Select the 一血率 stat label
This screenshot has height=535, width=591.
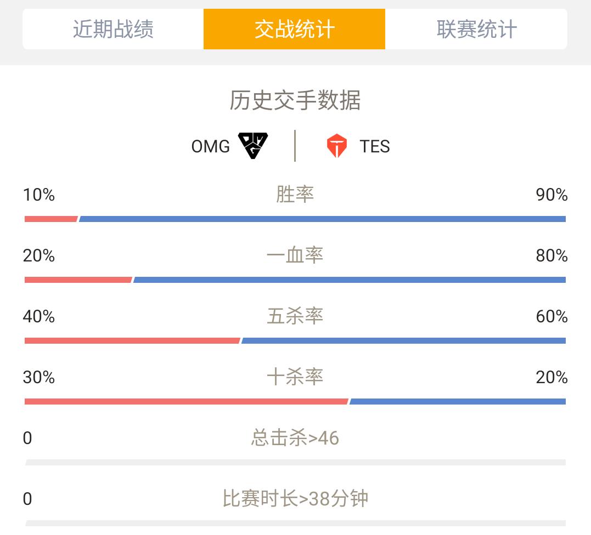coord(295,255)
